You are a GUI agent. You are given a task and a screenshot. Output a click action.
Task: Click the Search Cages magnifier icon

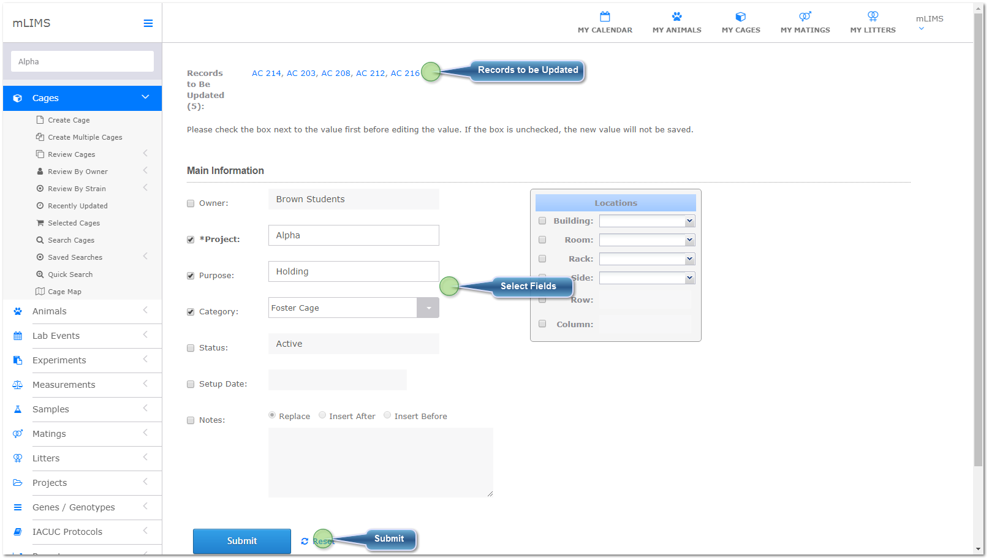40,240
